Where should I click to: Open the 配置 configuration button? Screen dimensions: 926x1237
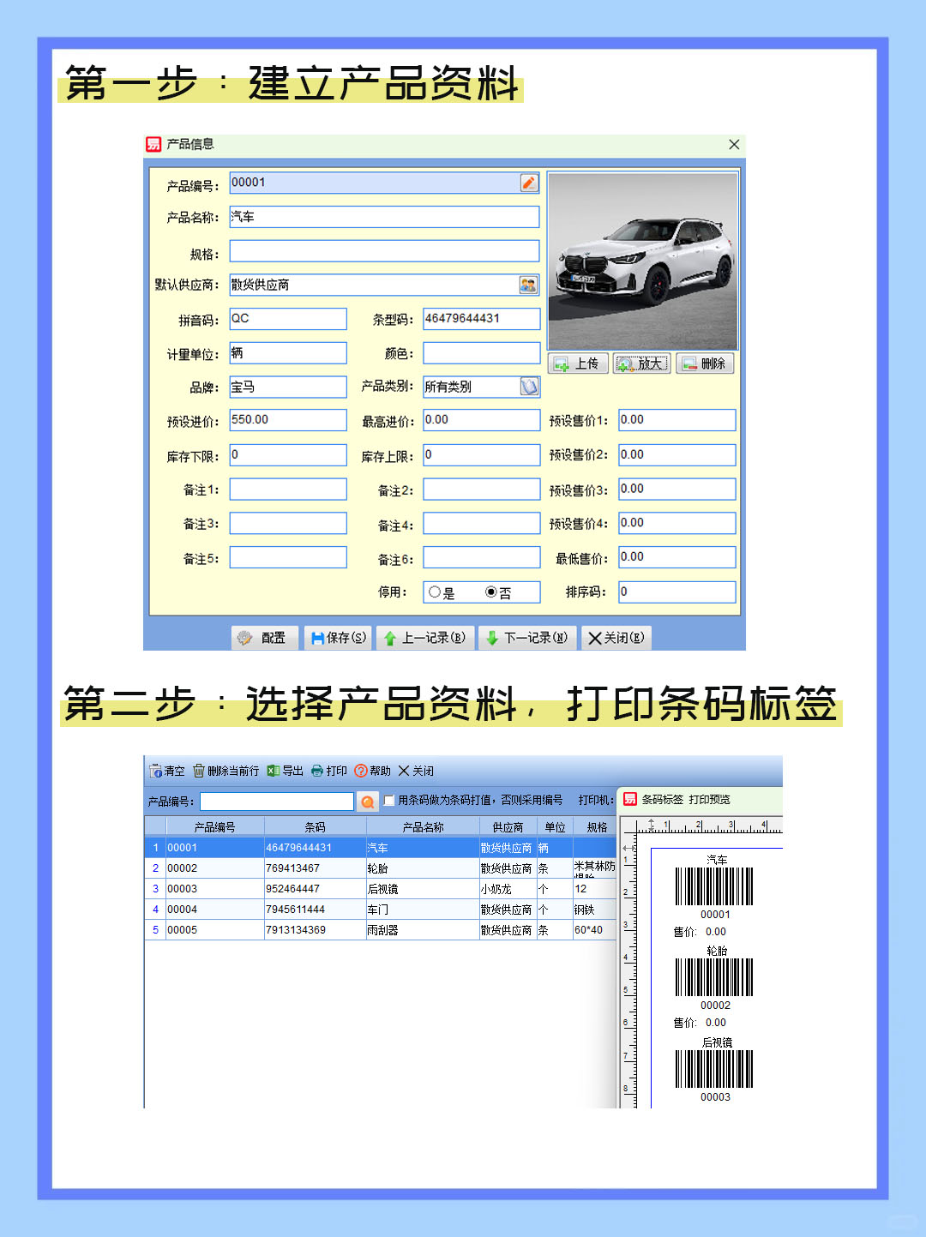click(264, 638)
